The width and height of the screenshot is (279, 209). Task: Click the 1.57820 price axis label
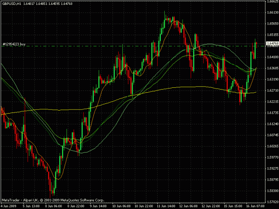click(x=273, y=202)
